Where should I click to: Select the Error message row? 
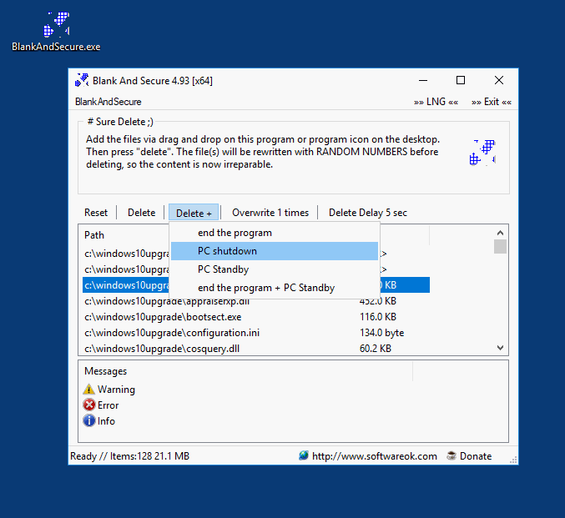click(101, 405)
